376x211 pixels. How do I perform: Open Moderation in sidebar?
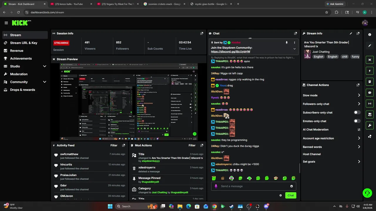click(25, 74)
